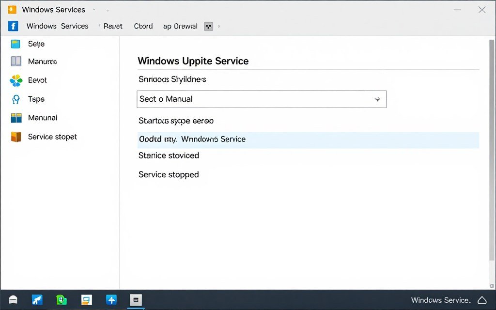Viewport: 496px width, 310px height.
Task: Open the Manums book icon in the sidebar
Action: coord(16,62)
